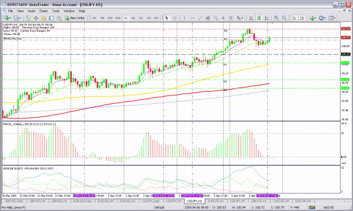Switch chart to M15 timeframe

pos(110,18)
